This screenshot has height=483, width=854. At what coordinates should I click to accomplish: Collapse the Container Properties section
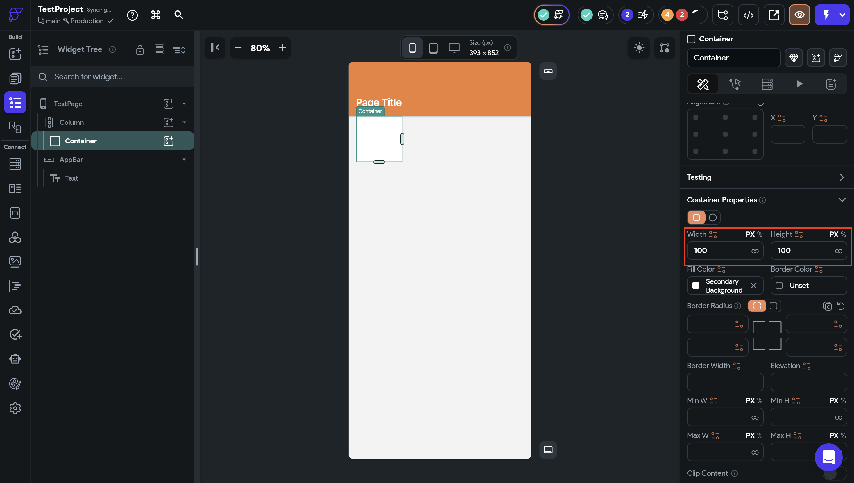(842, 200)
